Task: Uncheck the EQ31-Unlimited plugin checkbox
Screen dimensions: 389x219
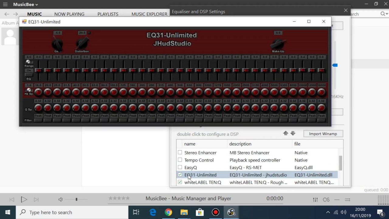Action: 180,175
